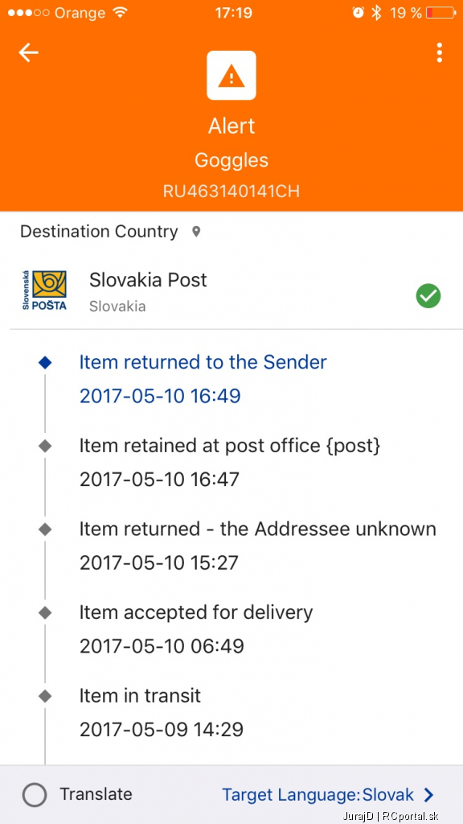Screen dimensions: 463x824
Task: Tap the alarm clock status icon
Action: [358, 13]
